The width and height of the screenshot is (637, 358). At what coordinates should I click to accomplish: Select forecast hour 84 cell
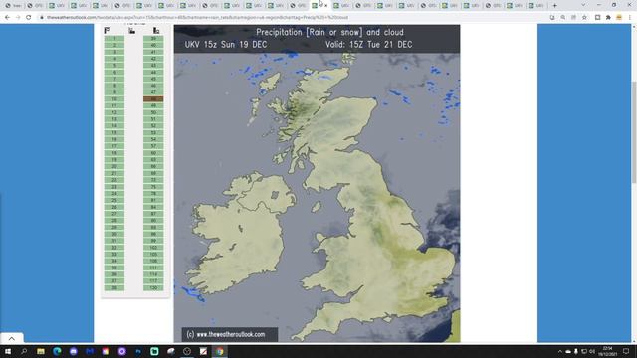[x=153, y=207]
